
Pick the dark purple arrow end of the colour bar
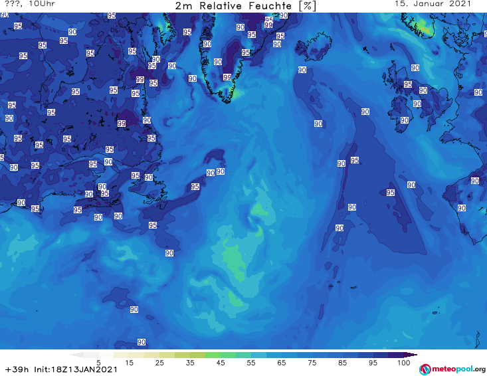coord(411,355)
